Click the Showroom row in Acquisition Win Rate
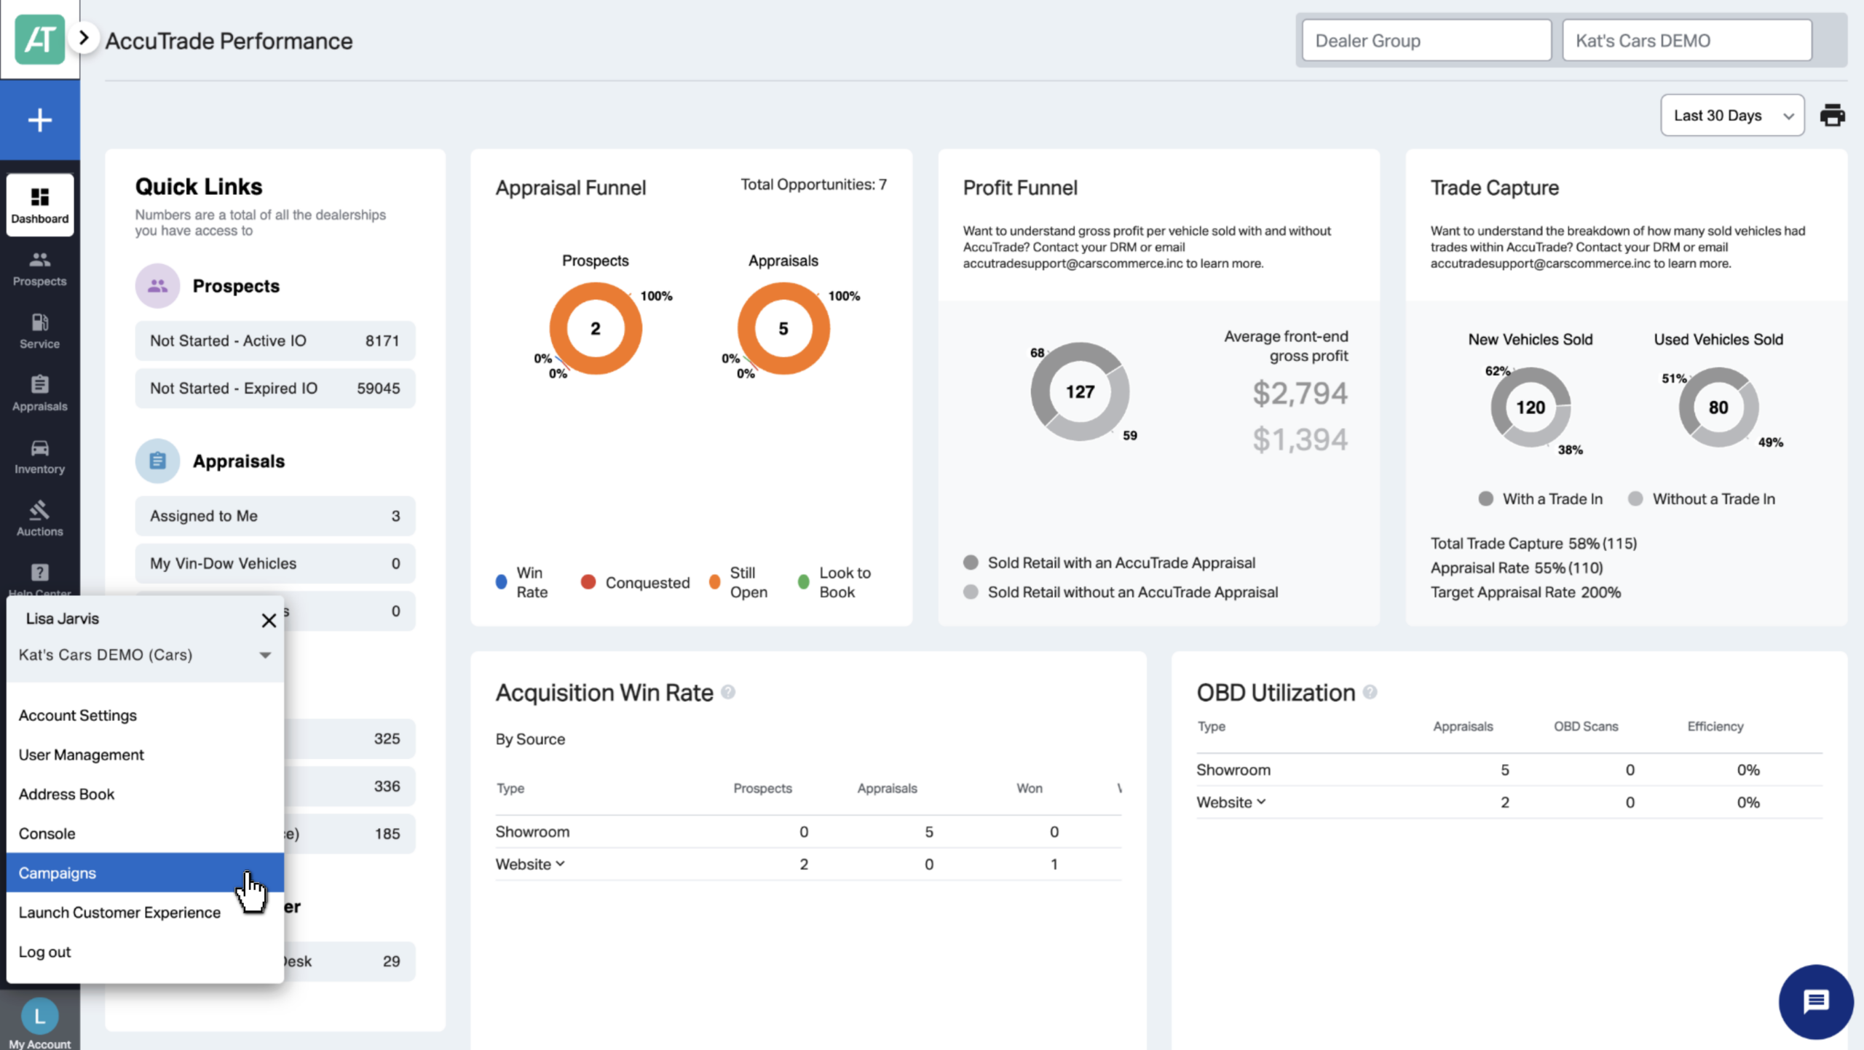 808,832
